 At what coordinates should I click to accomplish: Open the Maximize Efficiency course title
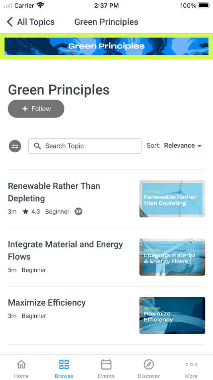click(47, 303)
